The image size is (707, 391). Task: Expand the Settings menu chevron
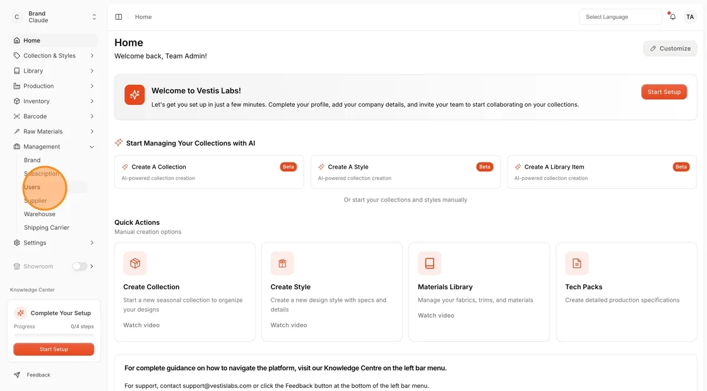point(92,243)
